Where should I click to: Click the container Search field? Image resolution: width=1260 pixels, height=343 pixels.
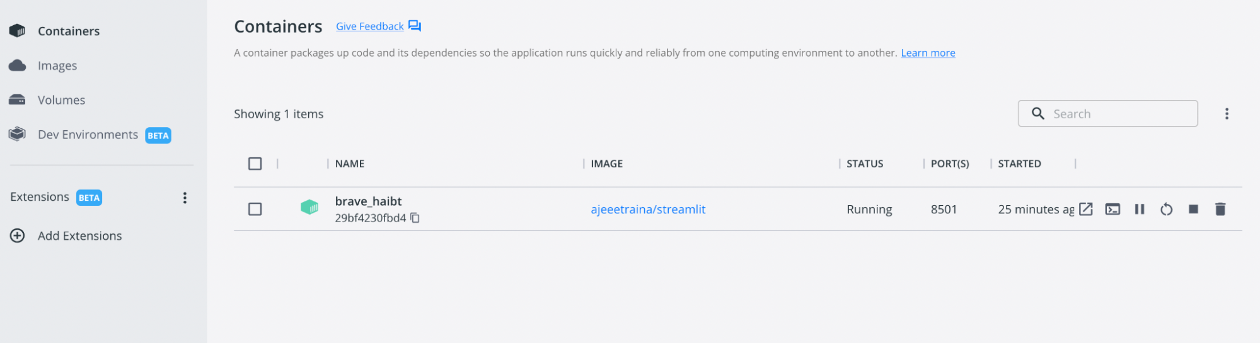tap(1116, 114)
